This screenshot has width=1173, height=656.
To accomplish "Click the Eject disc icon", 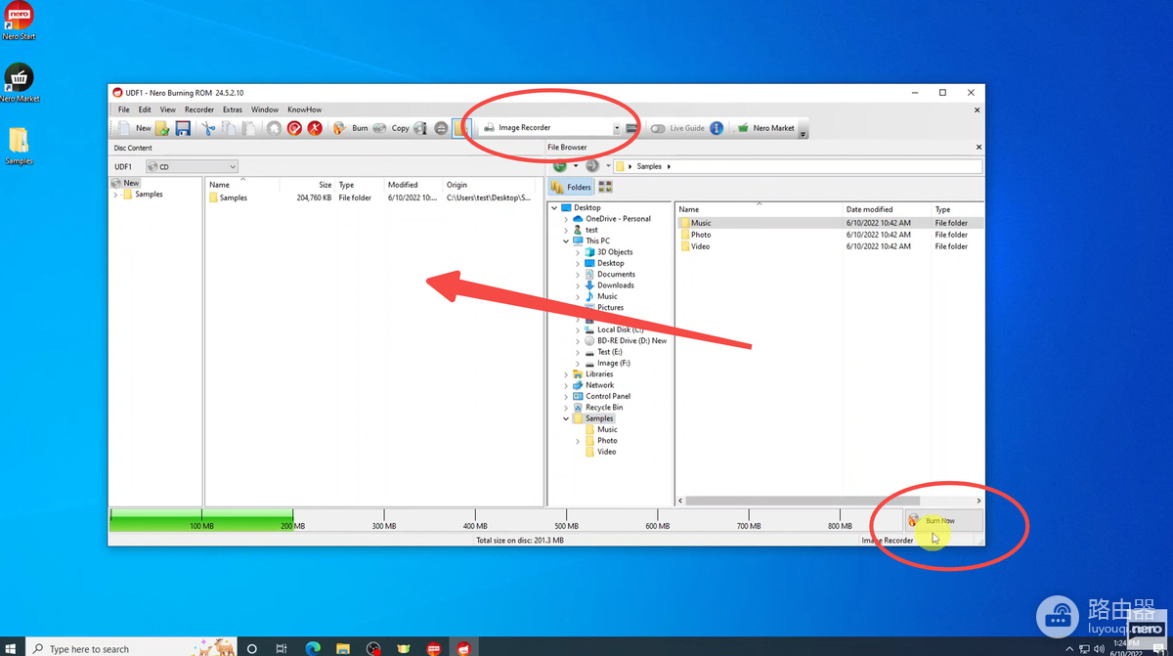I will point(441,128).
